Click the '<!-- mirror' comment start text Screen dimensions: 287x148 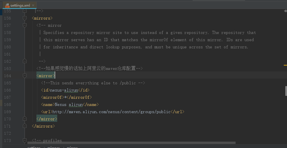click(x=49, y=26)
